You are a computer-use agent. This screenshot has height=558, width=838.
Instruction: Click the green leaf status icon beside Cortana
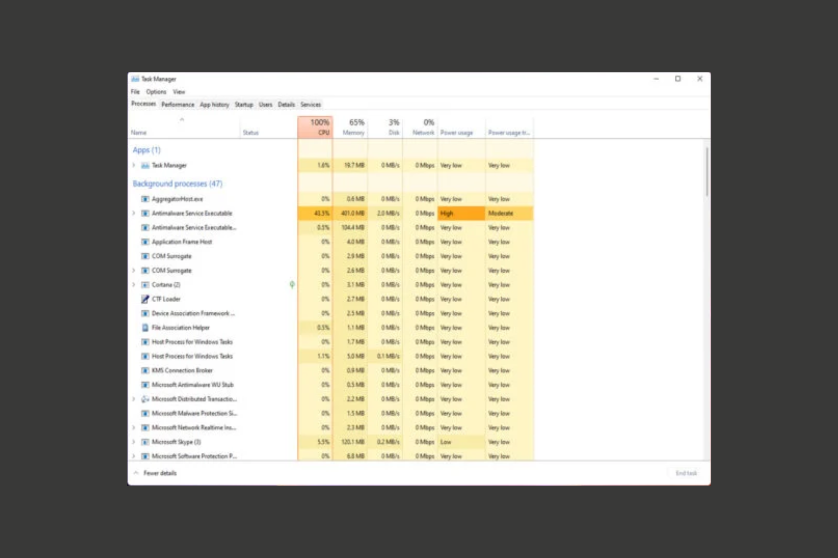[x=292, y=285]
